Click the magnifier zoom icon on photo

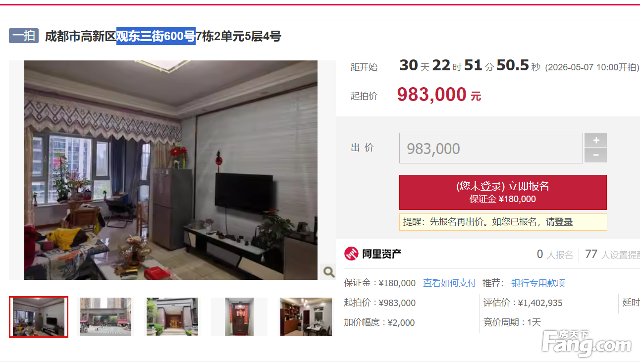pos(328,271)
